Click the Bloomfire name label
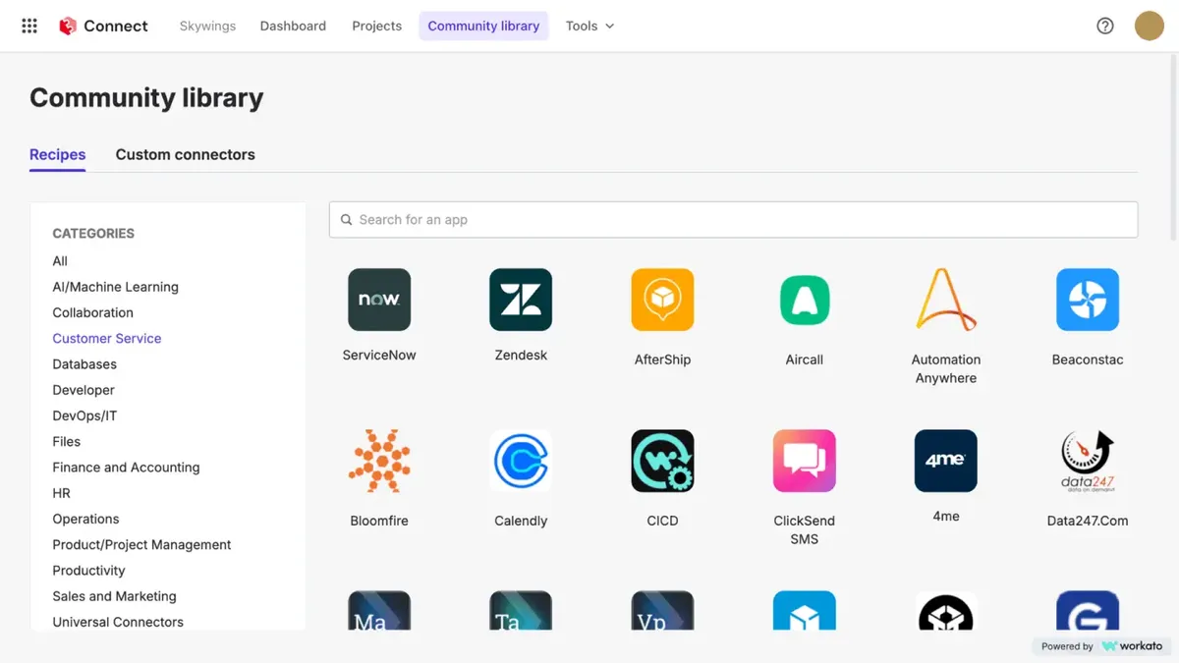The image size is (1179, 663). 379,521
